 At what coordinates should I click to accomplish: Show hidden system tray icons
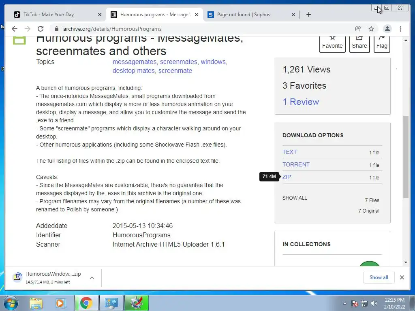344,303
